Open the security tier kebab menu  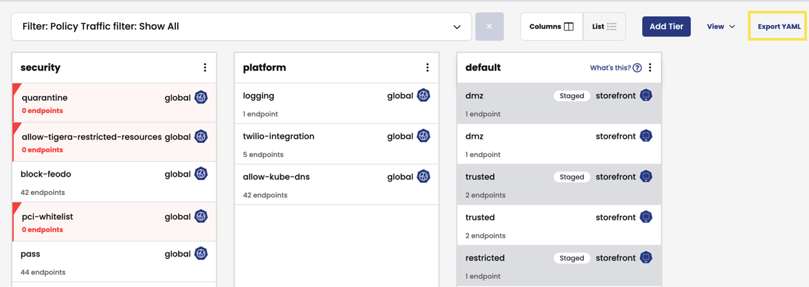pos(205,68)
